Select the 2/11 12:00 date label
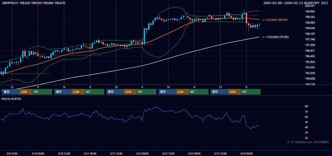The width and height of the screenshot is (332, 156). tap(116, 153)
